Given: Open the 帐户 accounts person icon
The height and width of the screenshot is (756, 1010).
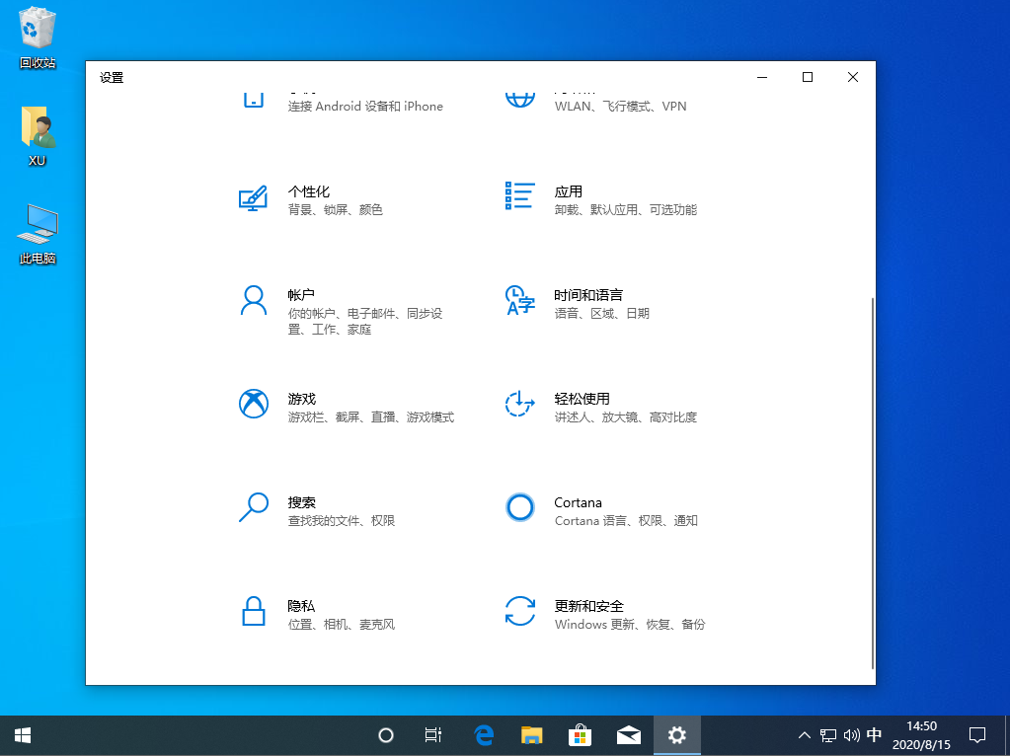Looking at the screenshot, I should click(x=254, y=301).
